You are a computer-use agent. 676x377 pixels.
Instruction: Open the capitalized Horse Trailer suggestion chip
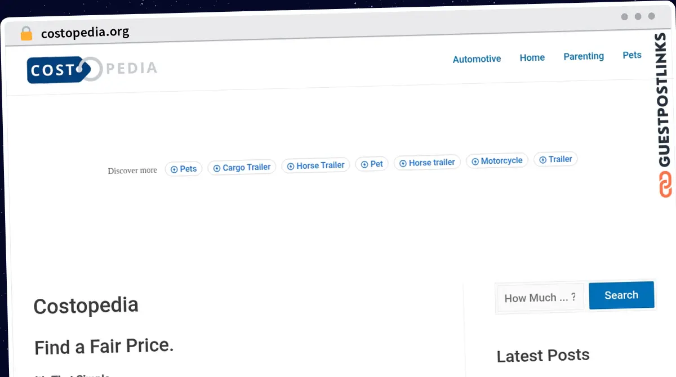[315, 165]
